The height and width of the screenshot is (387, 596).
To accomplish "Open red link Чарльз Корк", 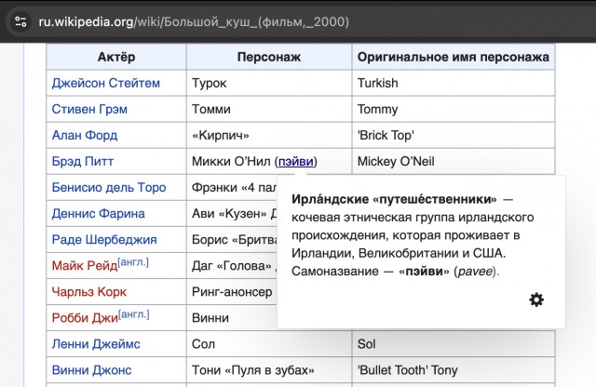I will (89, 292).
